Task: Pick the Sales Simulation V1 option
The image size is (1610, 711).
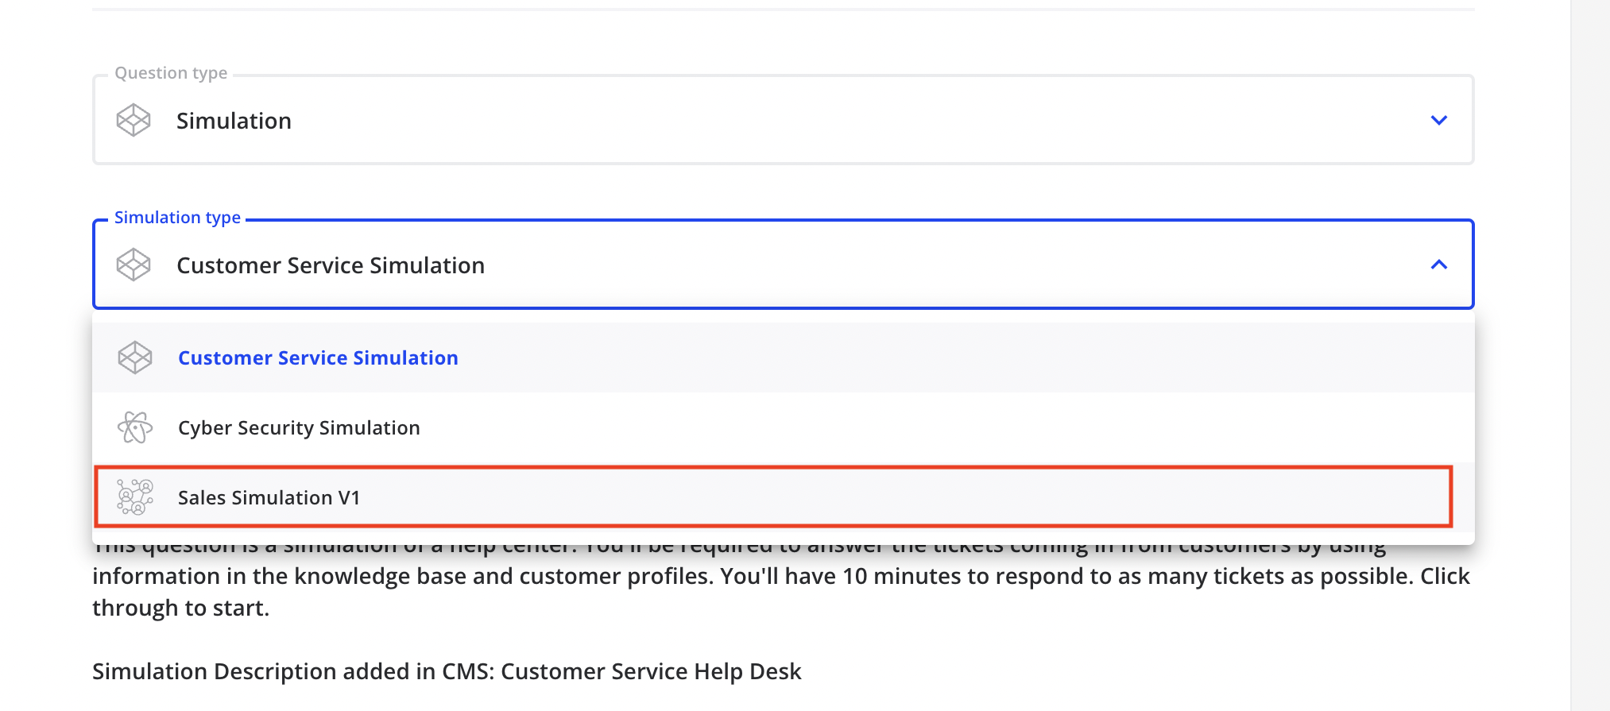Action: click(x=783, y=497)
